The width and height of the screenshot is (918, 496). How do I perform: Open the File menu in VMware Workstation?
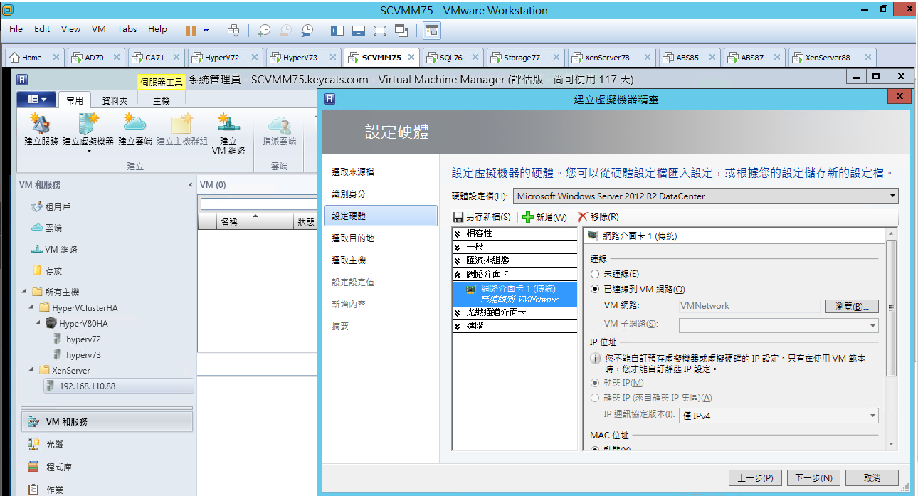pos(16,29)
